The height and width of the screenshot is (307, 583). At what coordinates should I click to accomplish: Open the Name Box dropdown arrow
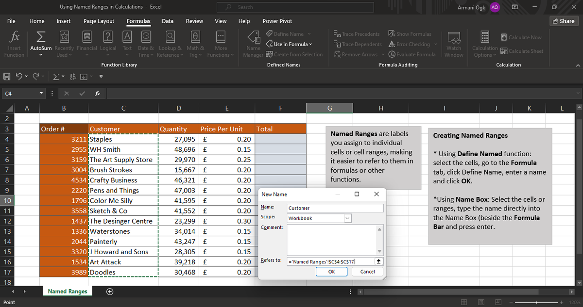coord(41,93)
